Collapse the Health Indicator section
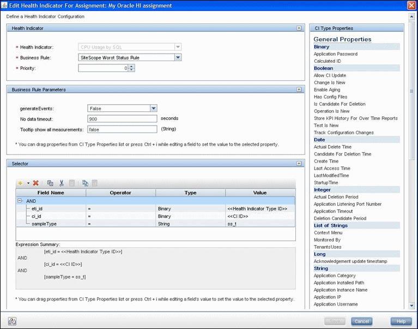This screenshot has width=418, height=329. click(x=298, y=28)
